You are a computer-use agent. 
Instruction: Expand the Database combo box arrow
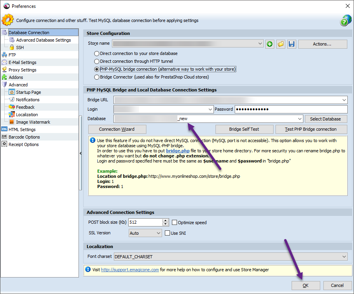pyautogui.click(x=300, y=119)
